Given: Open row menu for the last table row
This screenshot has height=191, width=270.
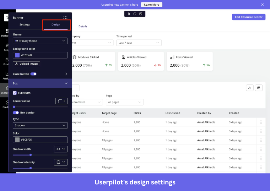Looking at the screenshot, I should coord(261,167).
